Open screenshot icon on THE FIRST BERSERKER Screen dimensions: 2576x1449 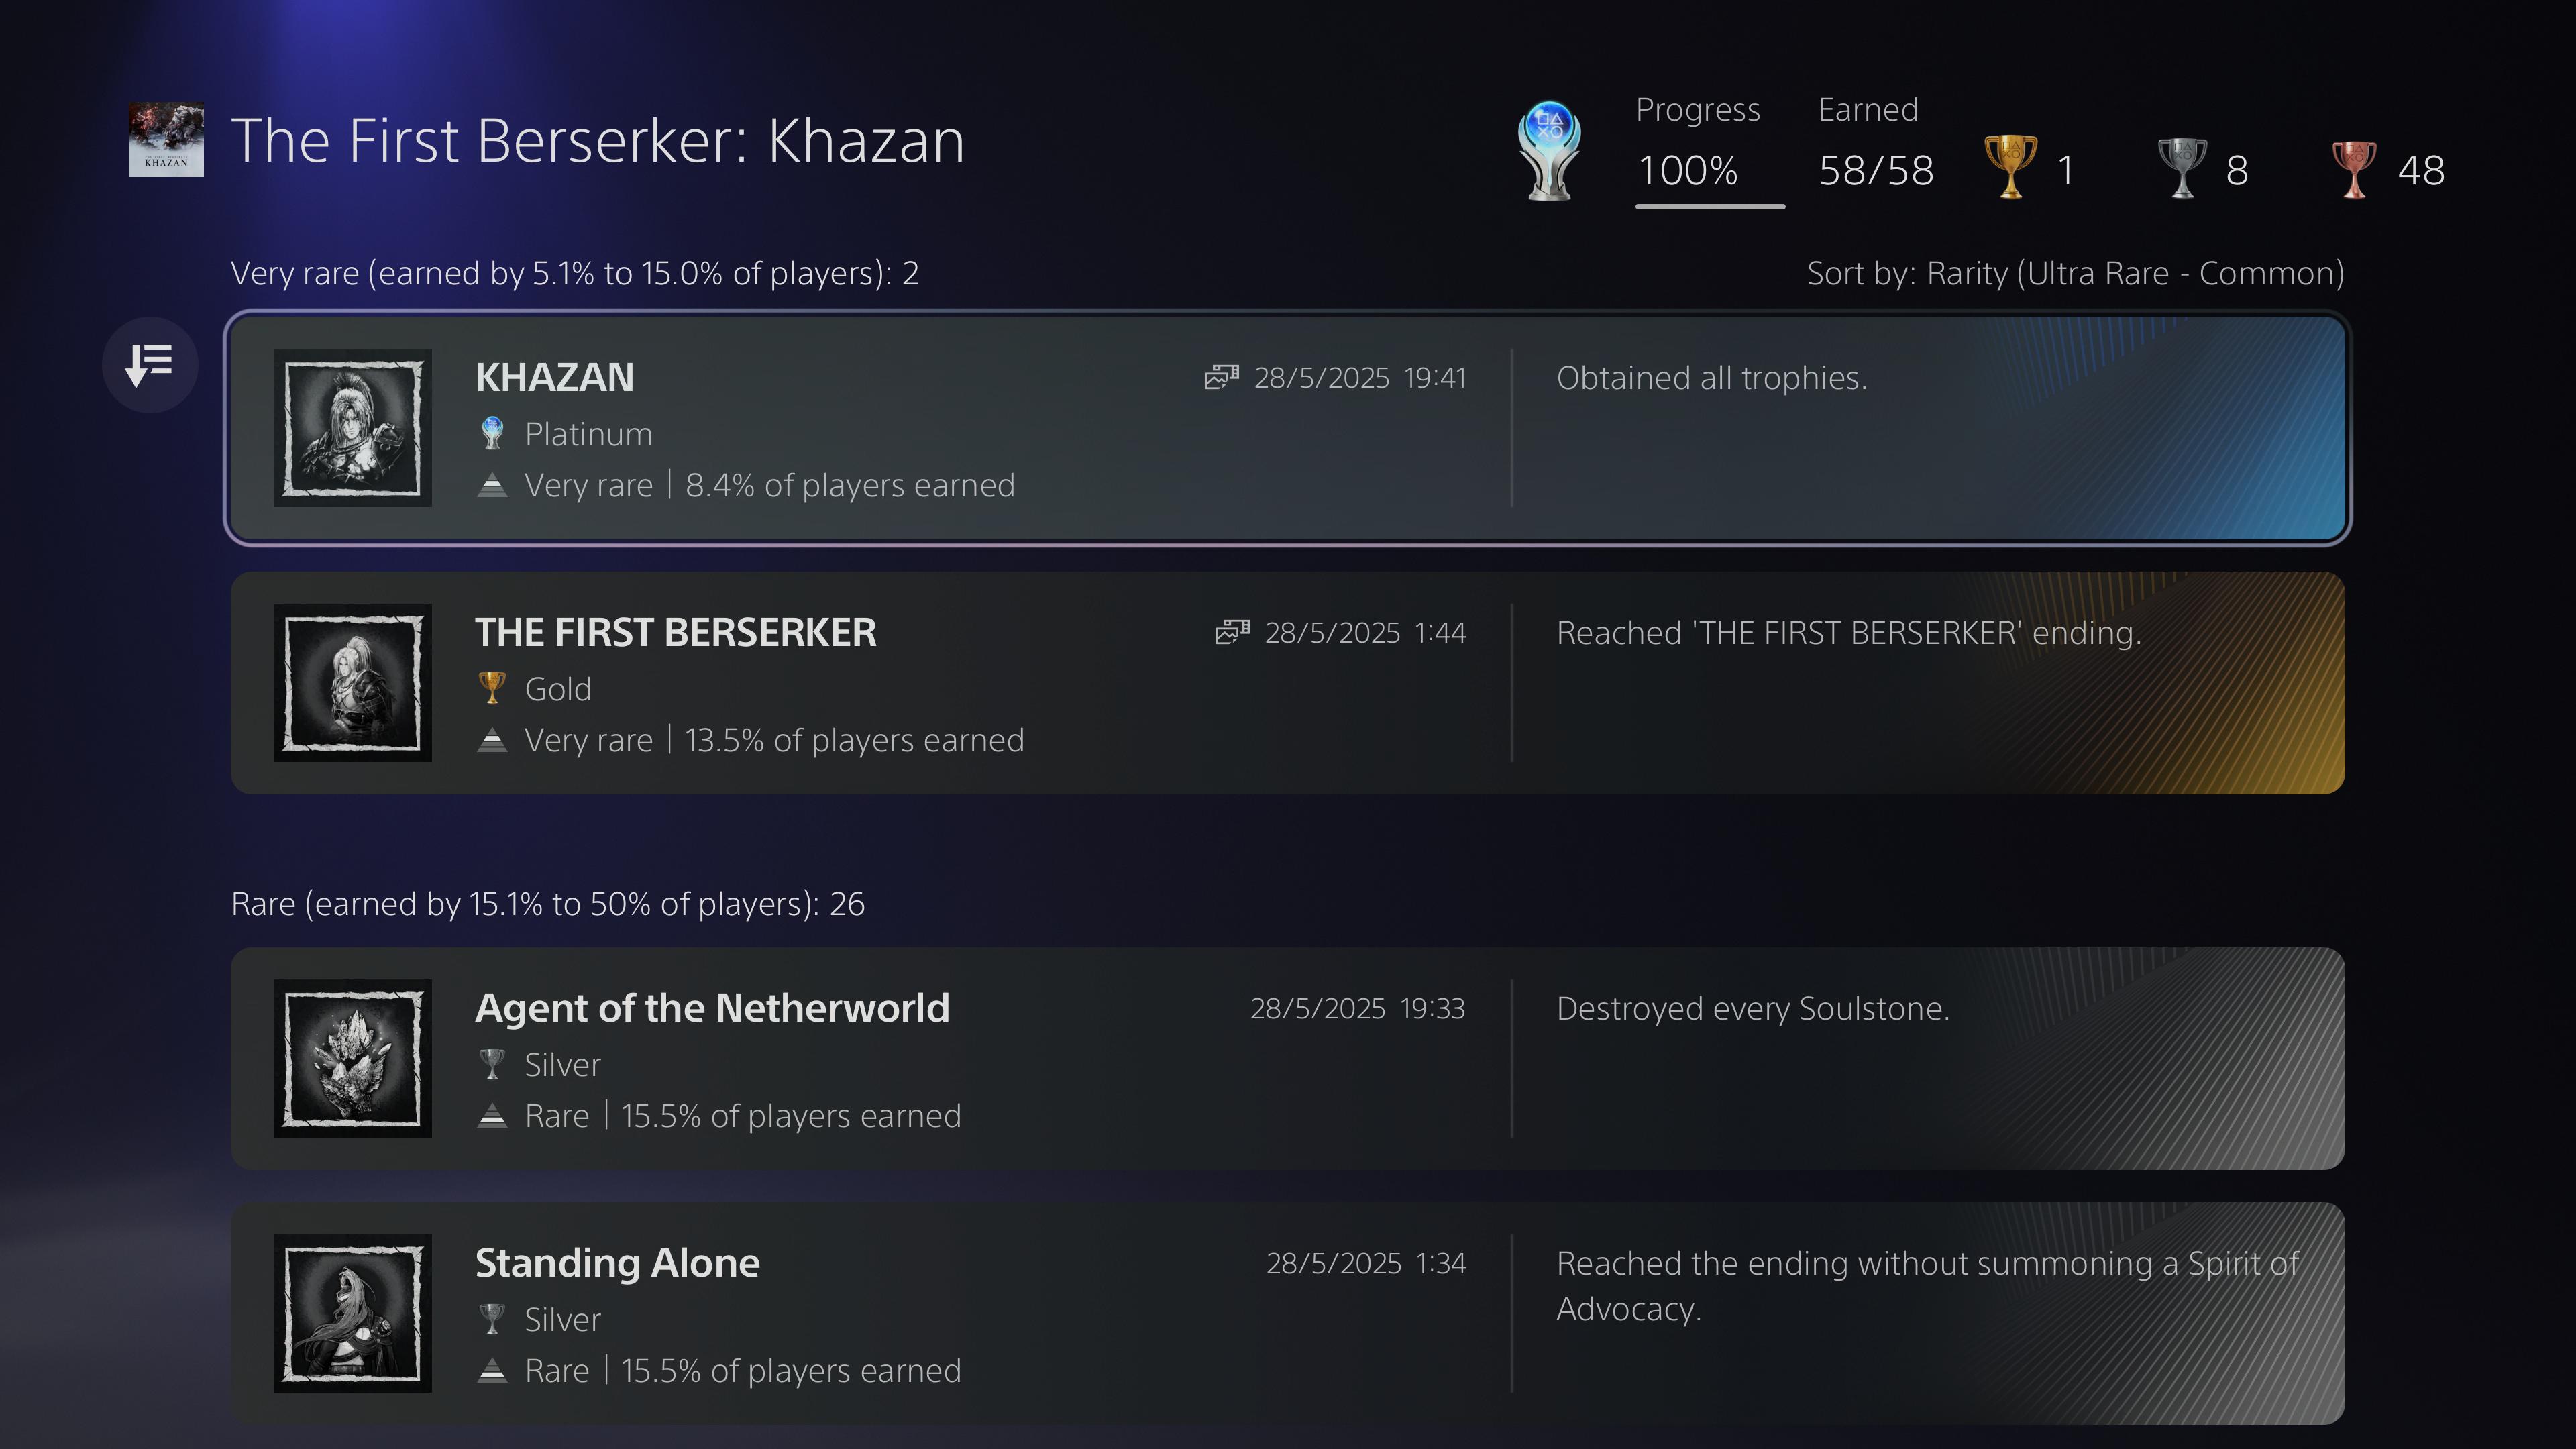point(1232,632)
